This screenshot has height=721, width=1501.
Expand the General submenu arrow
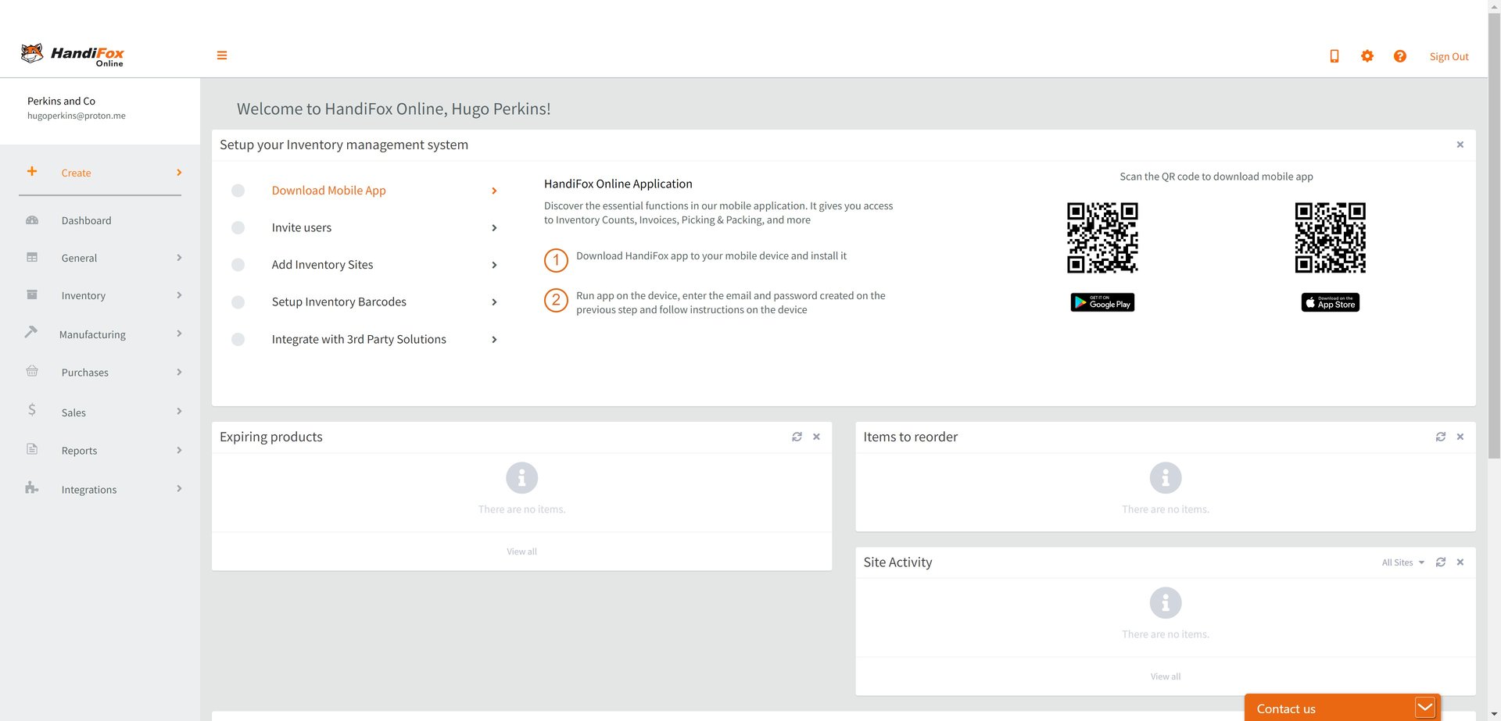coord(179,258)
